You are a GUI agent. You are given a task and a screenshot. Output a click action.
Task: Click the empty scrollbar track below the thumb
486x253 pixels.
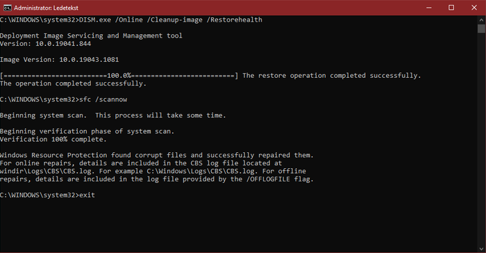pyautogui.click(x=481, y=140)
